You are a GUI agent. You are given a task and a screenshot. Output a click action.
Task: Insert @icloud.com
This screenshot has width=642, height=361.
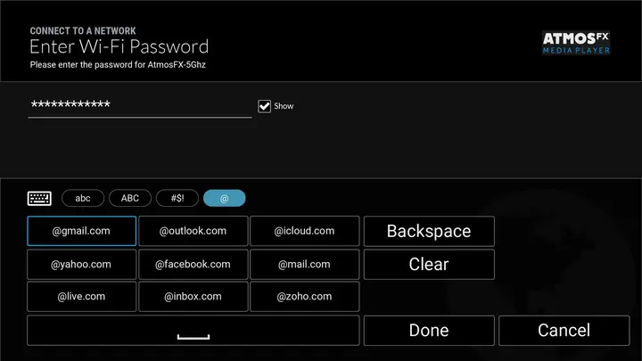(305, 231)
